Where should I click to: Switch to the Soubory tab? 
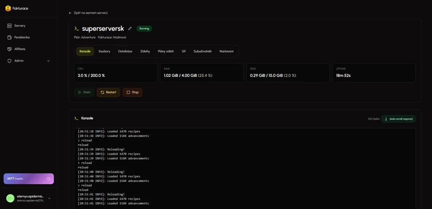[x=104, y=51]
